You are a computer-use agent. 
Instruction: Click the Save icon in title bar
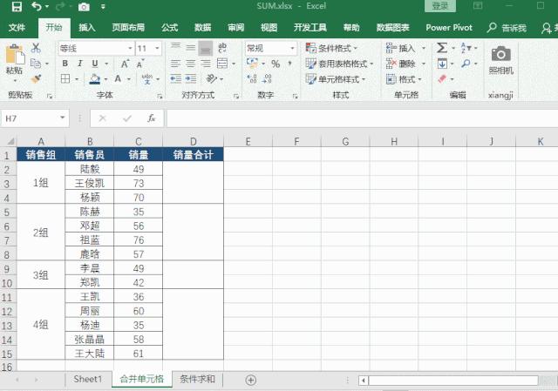click(x=17, y=6)
